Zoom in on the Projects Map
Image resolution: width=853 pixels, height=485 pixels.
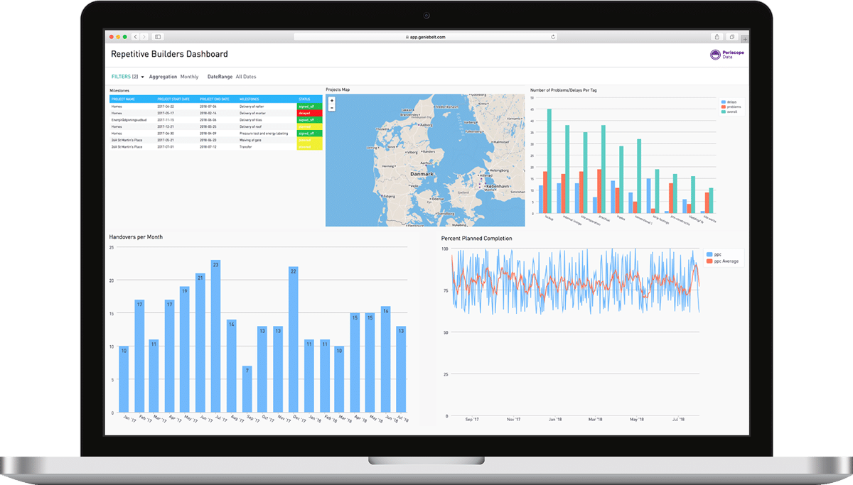point(331,102)
